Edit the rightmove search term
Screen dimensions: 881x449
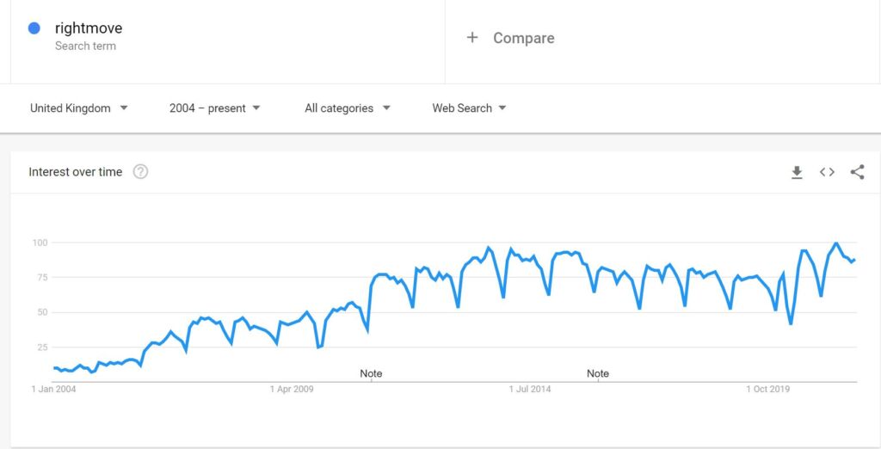(x=89, y=28)
